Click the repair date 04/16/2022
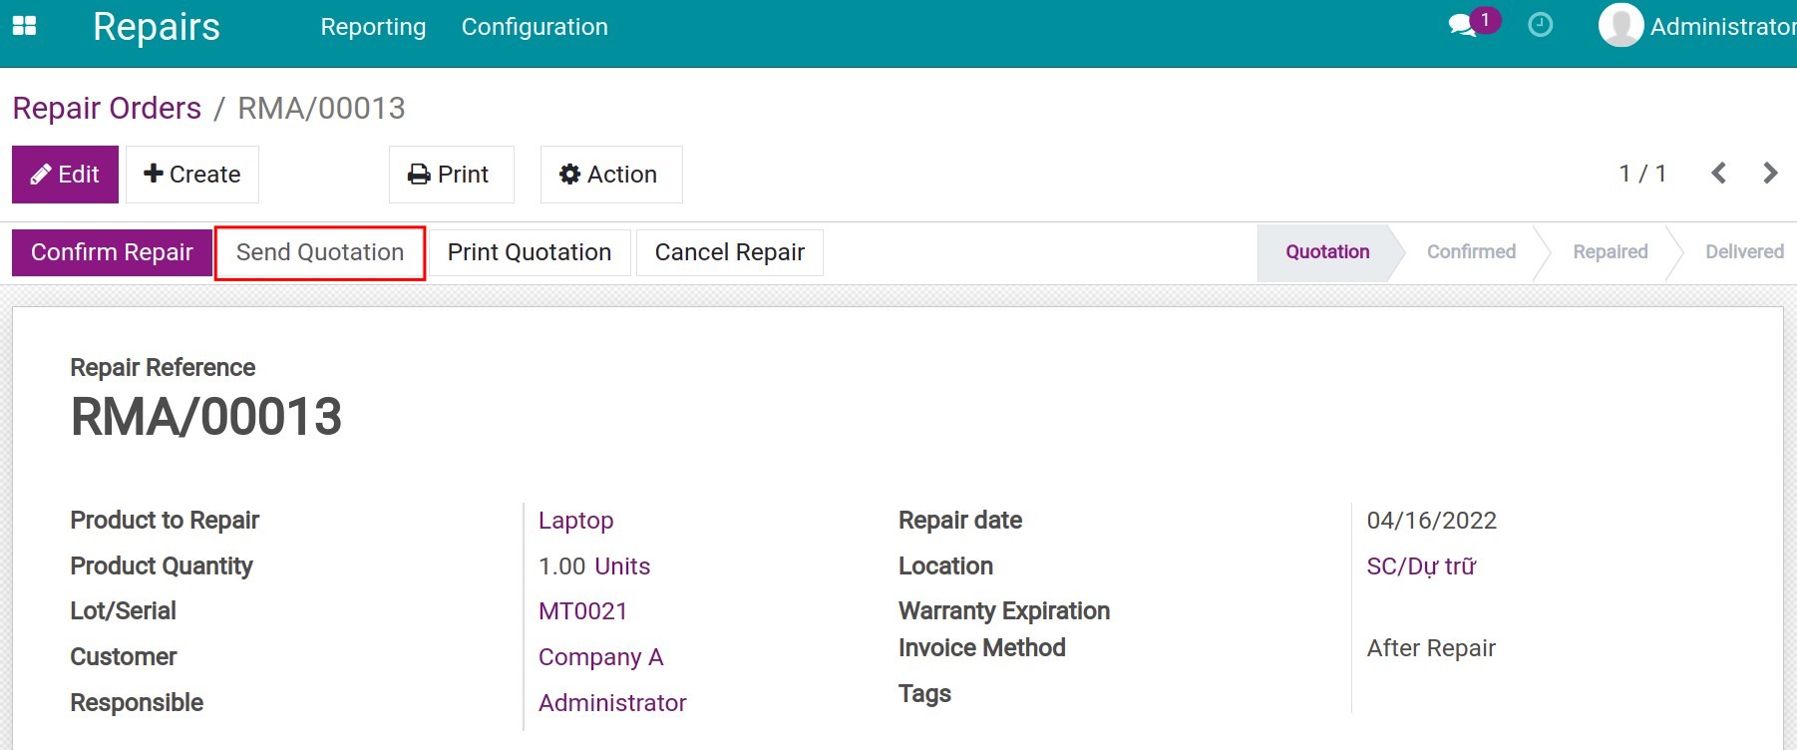This screenshot has width=1797, height=750. coord(1431,521)
